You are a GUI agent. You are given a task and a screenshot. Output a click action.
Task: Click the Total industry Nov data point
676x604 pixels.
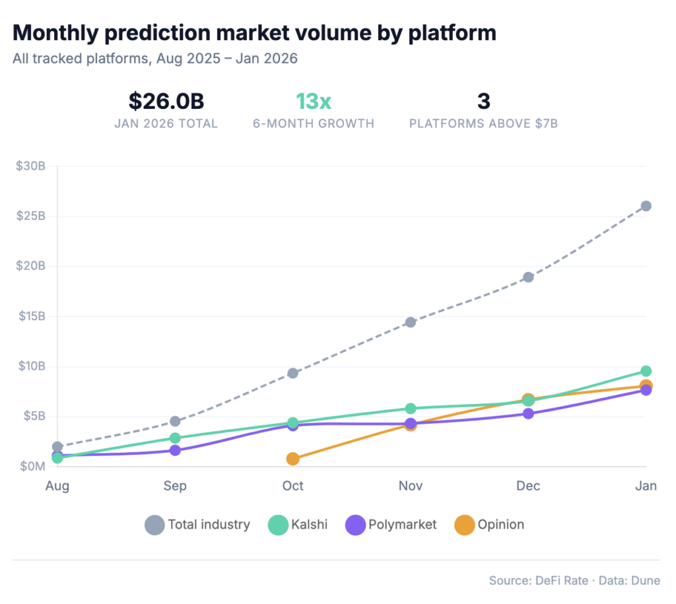click(410, 322)
